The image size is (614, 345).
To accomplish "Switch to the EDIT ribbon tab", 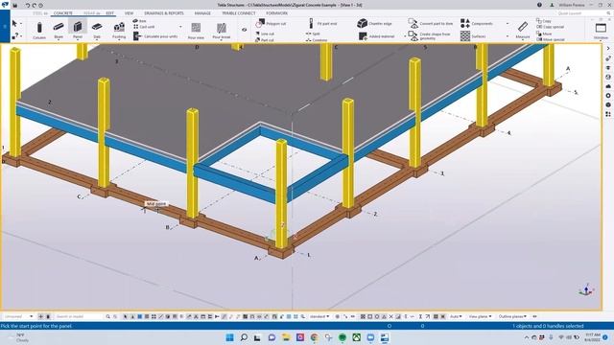I will [110, 13].
